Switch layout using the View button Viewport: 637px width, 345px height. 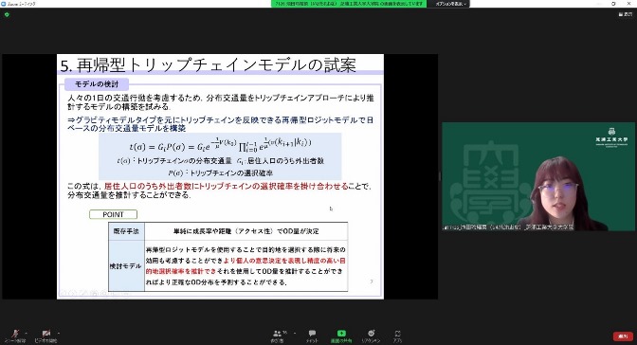coord(626,14)
